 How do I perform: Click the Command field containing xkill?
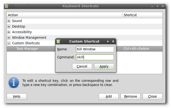click(x=95, y=57)
